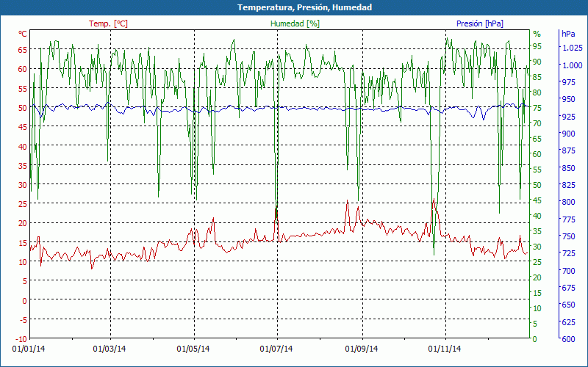Image resolution: width=588 pixels, height=367 pixels.
Task: Click the '20' tick on the red temperature axis
Action: 23,224
